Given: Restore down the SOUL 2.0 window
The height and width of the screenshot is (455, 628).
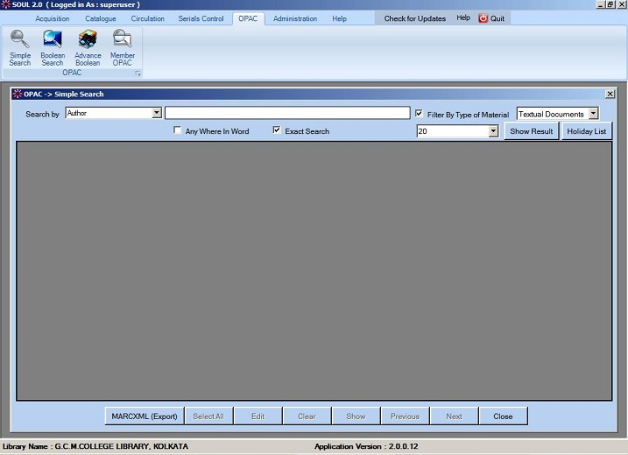Looking at the screenshot, I should pos(610,4).
